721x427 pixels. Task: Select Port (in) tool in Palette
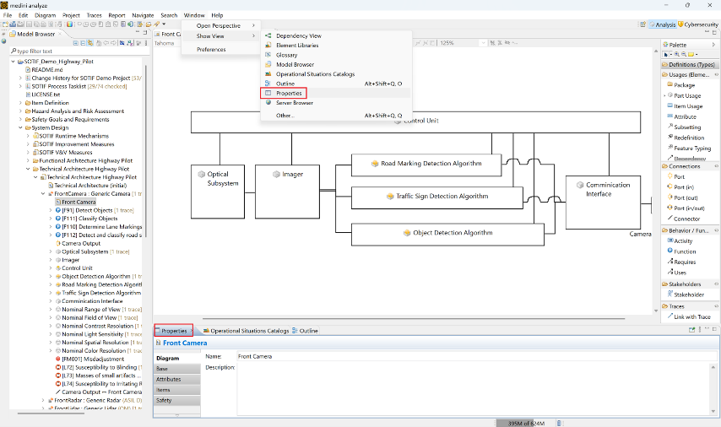coord(680,187)
